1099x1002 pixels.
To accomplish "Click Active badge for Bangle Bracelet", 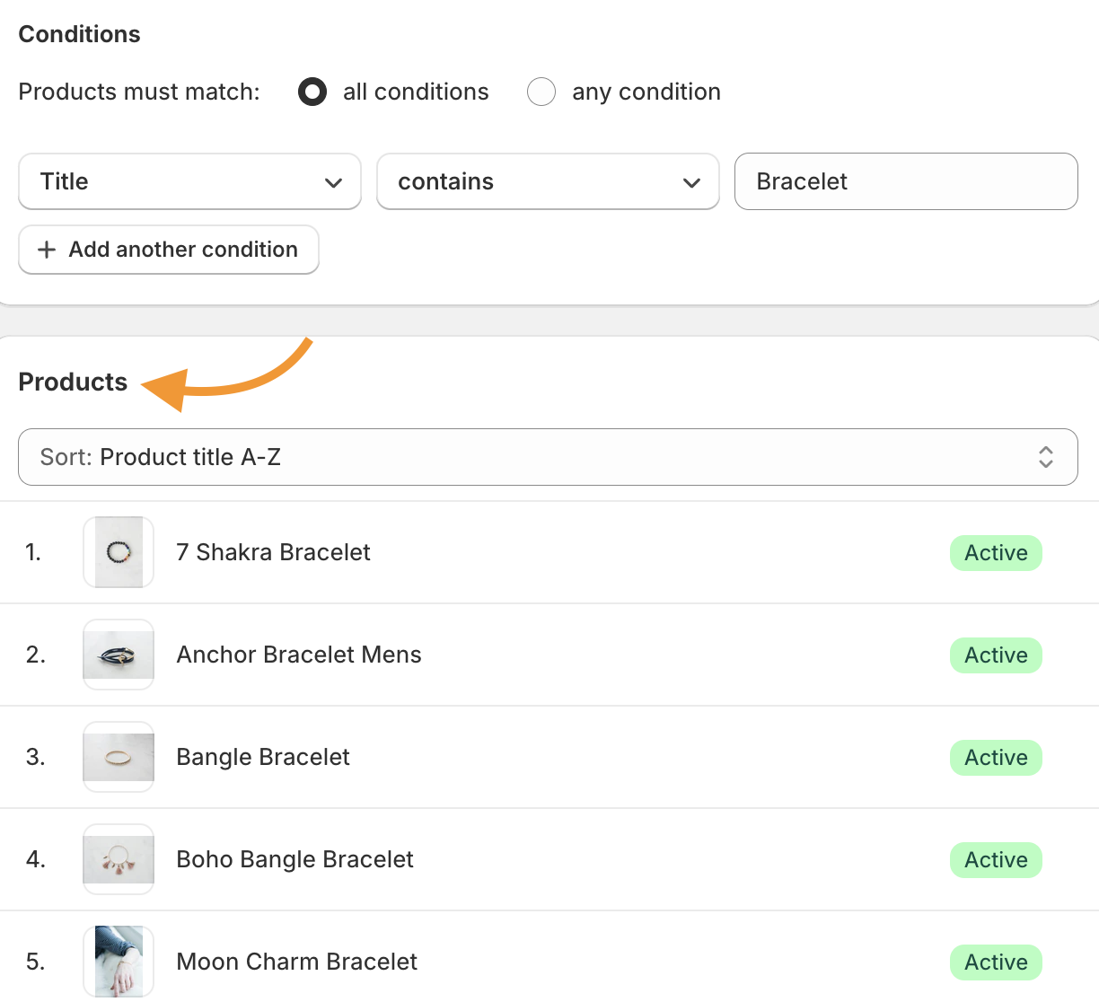I will [996, 758].
